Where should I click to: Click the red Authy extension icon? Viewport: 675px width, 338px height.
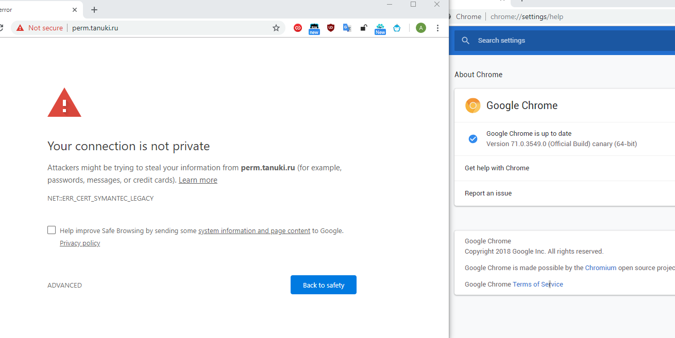point(297,28)
